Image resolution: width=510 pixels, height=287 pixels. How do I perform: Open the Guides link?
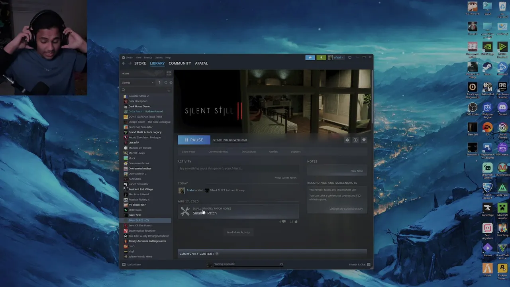[273, 151]
